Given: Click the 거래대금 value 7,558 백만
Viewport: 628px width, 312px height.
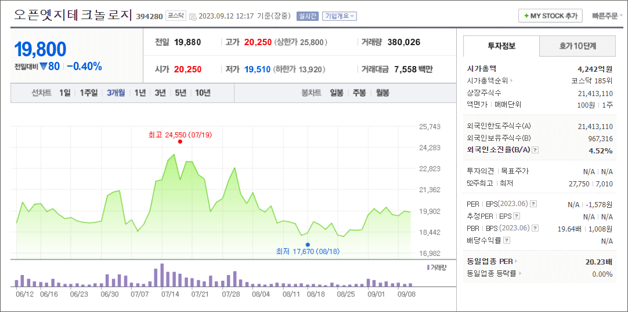Looking at the screenshot, I should [414, 69].
